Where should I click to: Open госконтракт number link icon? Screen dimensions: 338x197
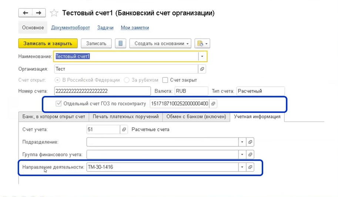pyautogui.click(x=213, y=104)
